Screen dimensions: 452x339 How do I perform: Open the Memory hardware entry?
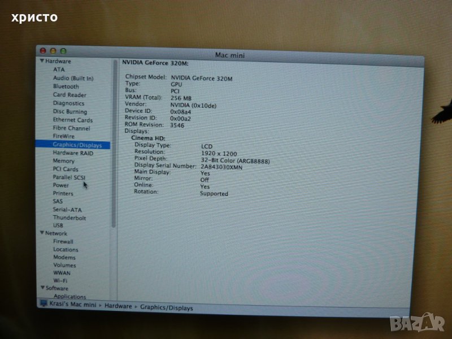(x=63, y=161)
